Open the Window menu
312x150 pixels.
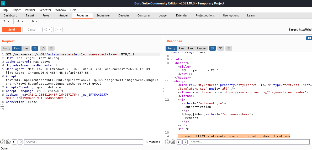tap(61, 10)
